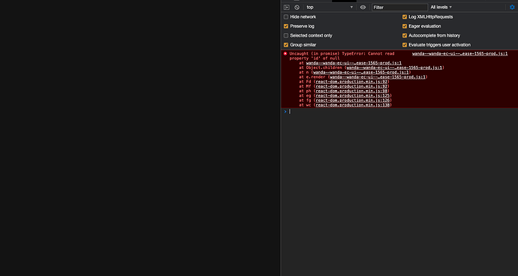Open the react-dom link in the Fd stack frame

pyautogui.click(x=351, y=82)
